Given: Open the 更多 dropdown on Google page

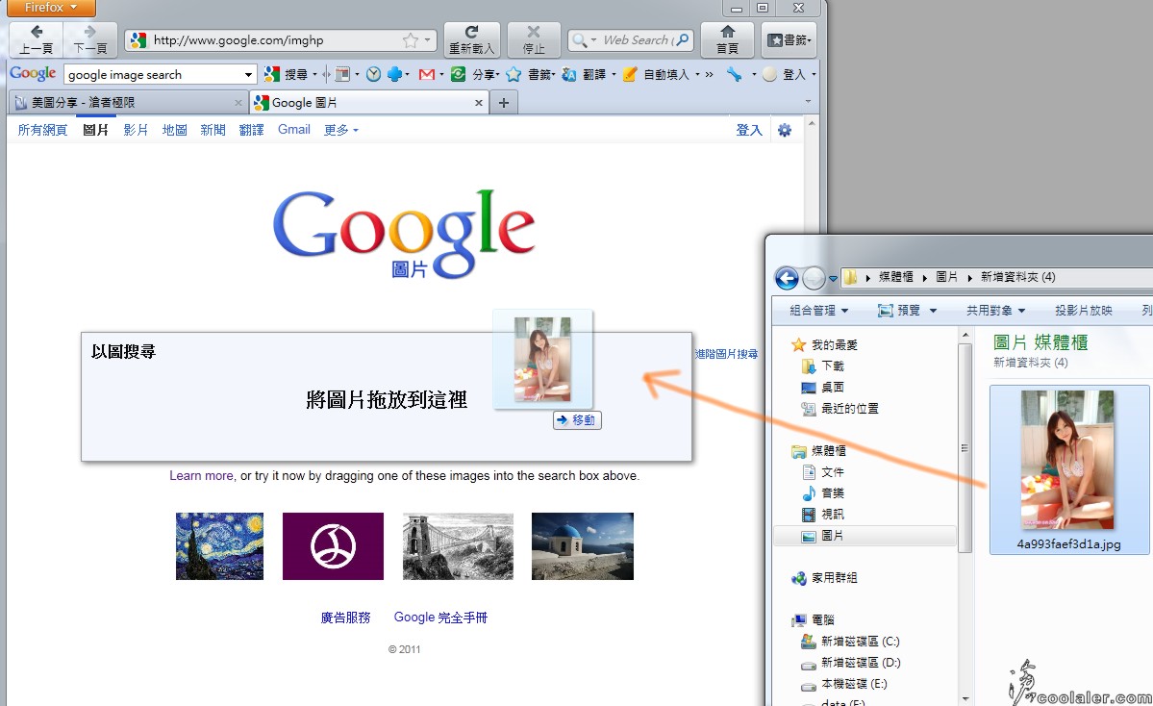Looking at the screenshot, I should [341, 130].
